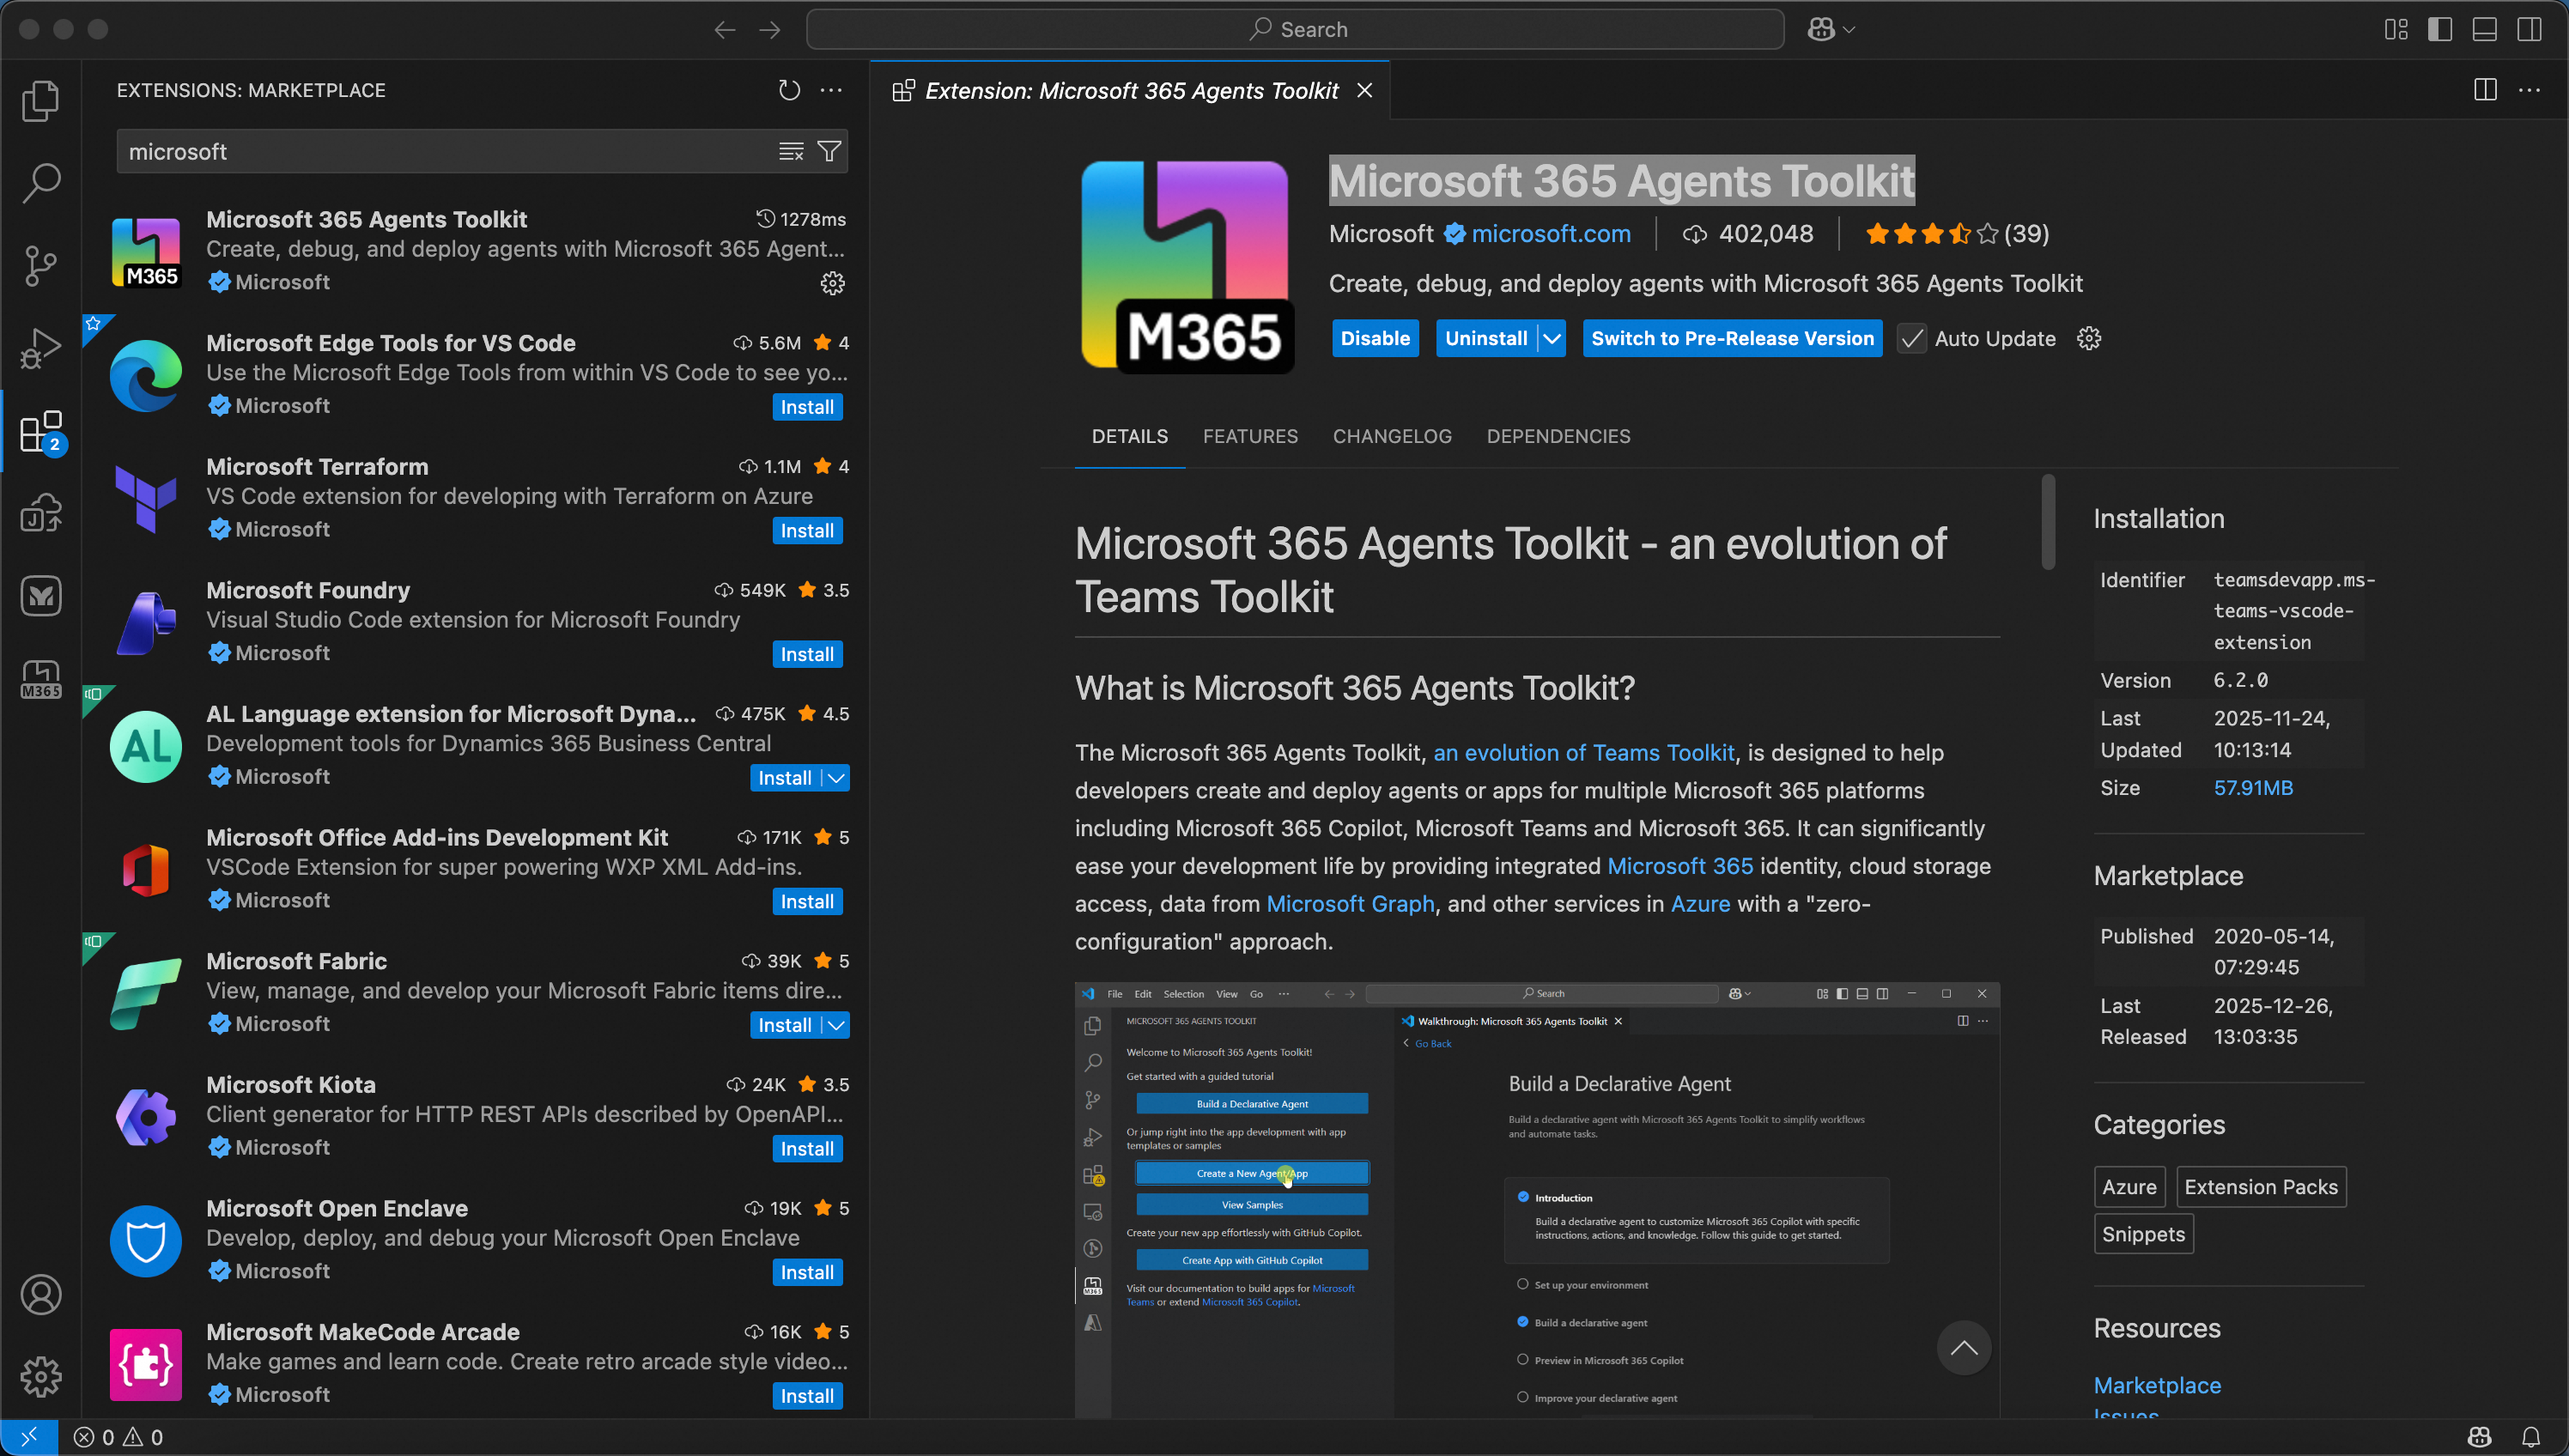Switch to the CHANGELOG tab
Image resolution: width=2569 pixels, height=1456 pixels.
pos(1391,436)
